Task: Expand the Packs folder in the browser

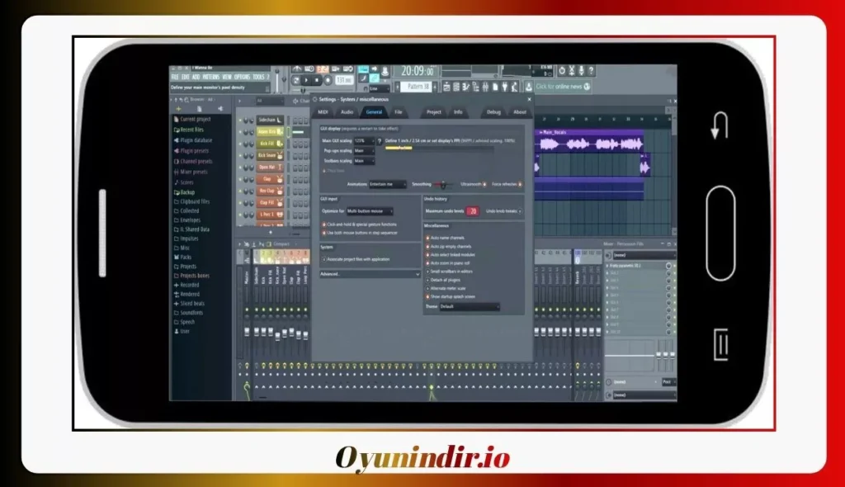Action: [182, 258]
